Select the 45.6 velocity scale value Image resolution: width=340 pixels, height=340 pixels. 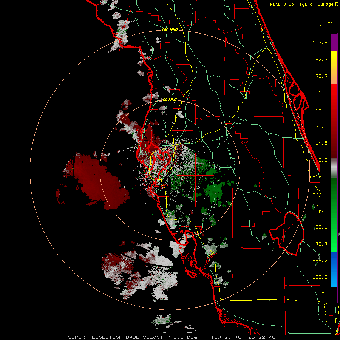pos(321,110)
